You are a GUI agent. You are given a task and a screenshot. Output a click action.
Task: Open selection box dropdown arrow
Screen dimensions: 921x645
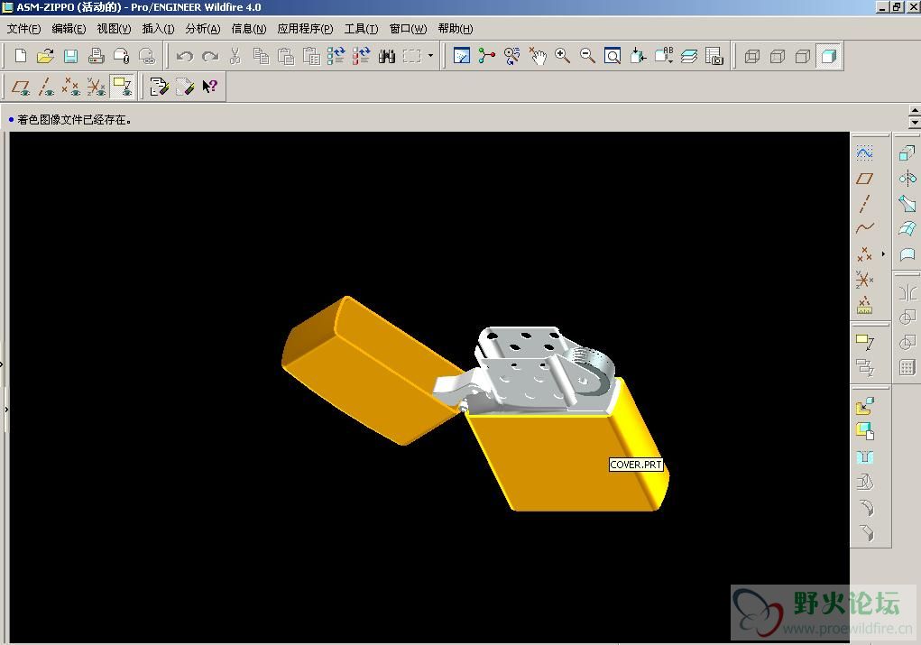point(430,56)
